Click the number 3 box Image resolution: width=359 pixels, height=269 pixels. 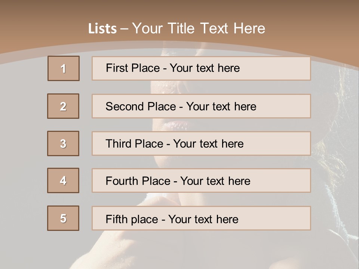pyautogui.click(x=63, y=143)
